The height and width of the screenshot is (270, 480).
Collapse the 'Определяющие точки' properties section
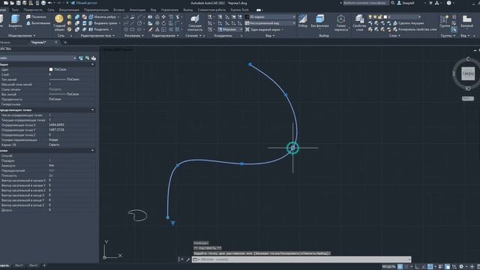92,110
